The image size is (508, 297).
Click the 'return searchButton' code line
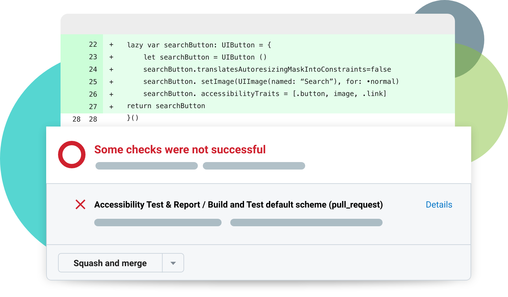tap(166, 106)
